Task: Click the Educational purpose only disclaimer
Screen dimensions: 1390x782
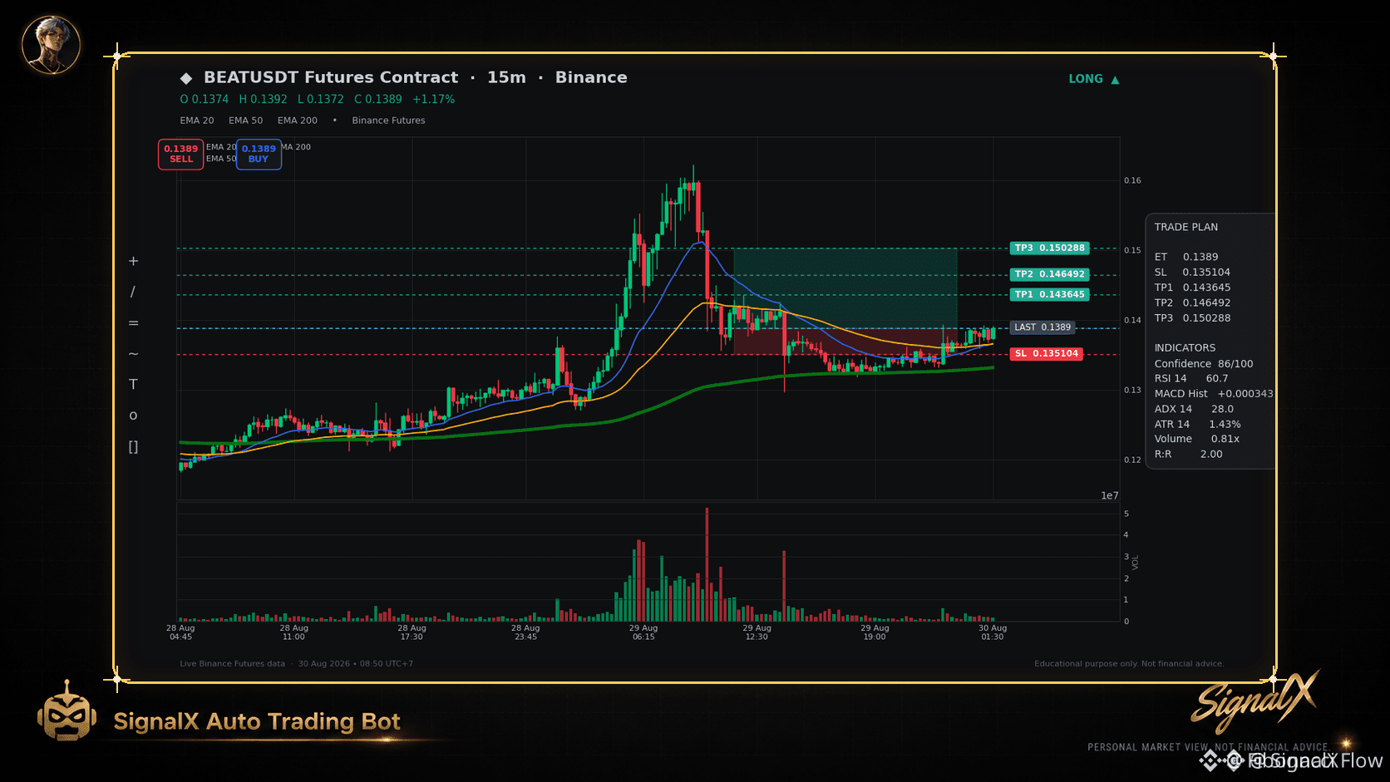Action: (1129, 664)
